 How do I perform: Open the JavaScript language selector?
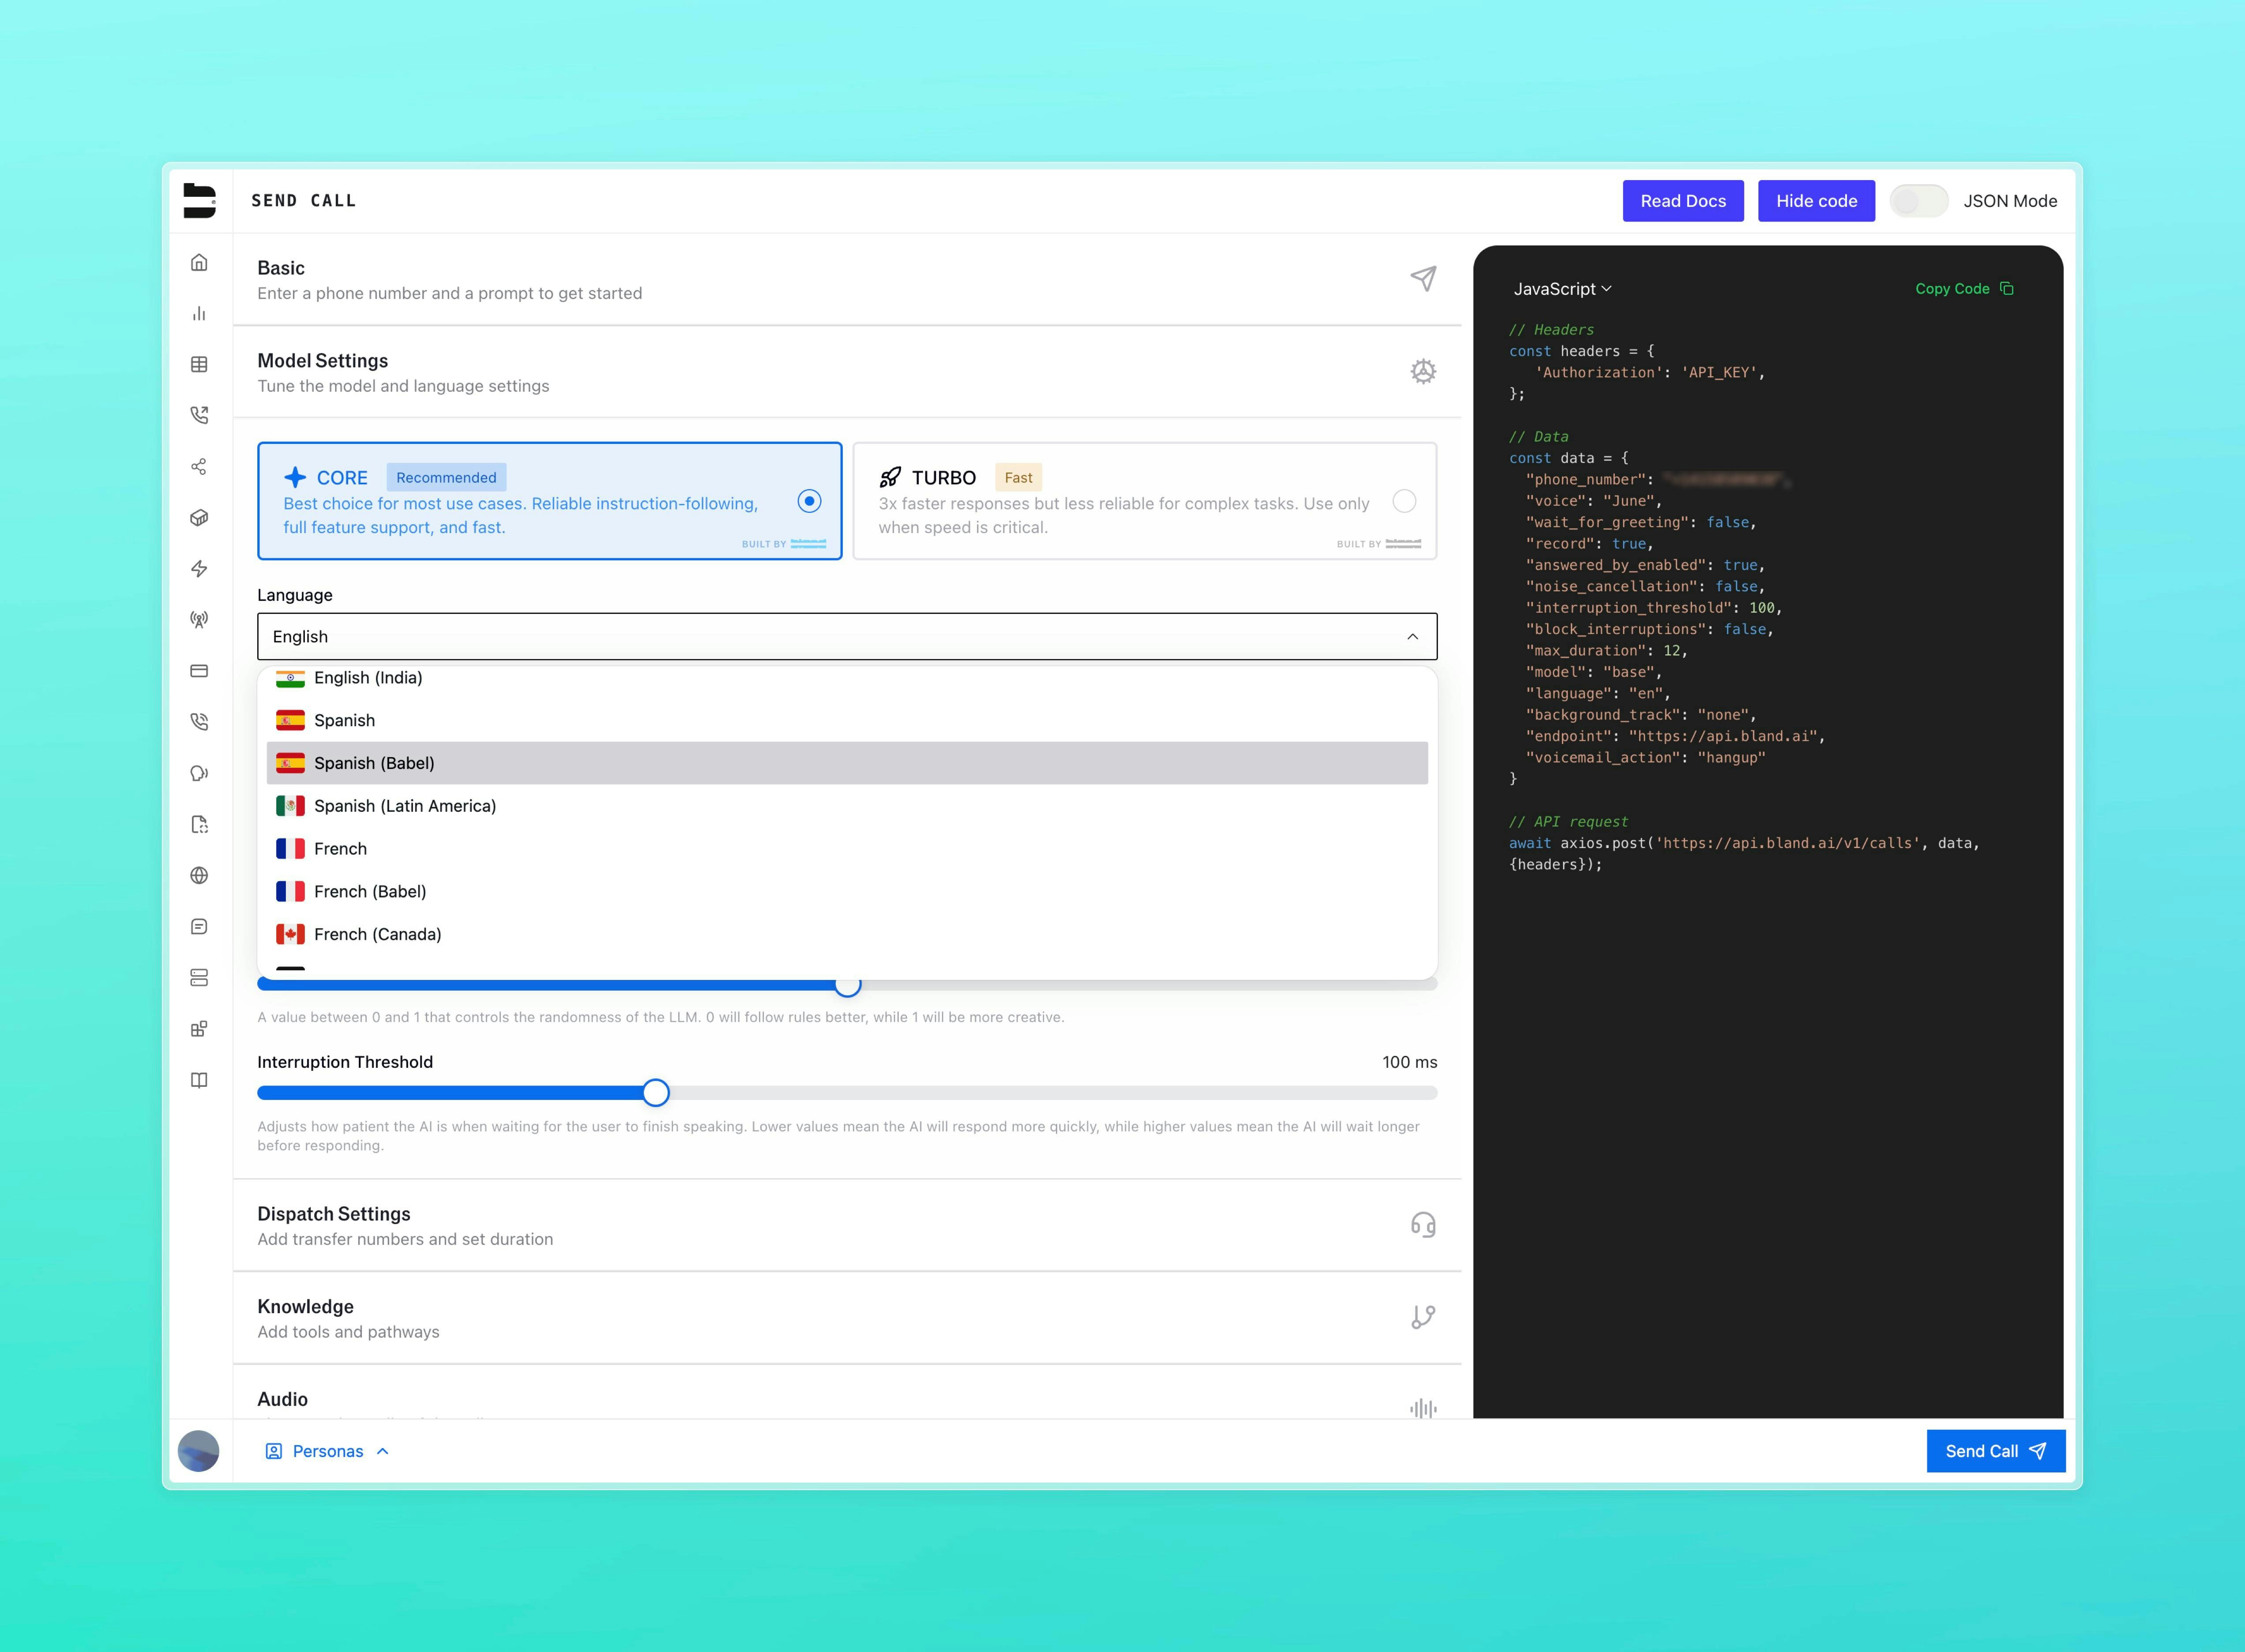point(1562,289)
